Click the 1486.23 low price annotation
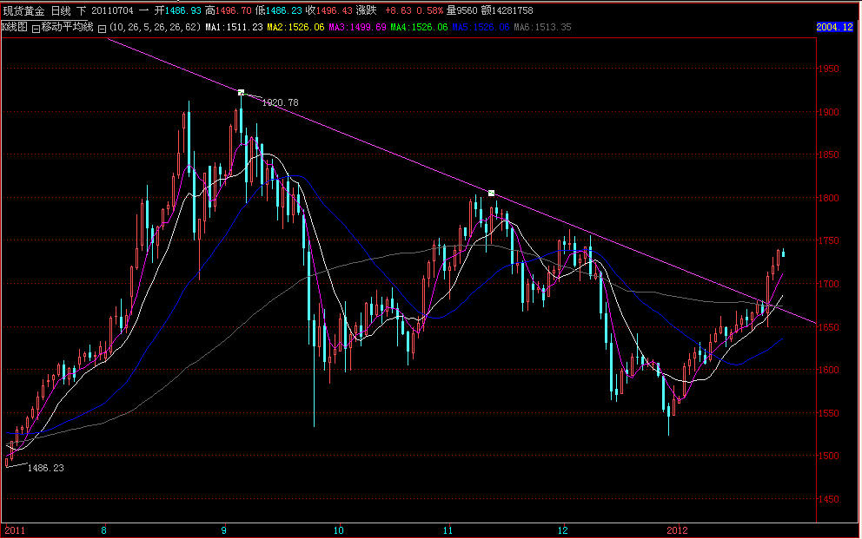This screenshot has height=539, width=862. point(46,468)
